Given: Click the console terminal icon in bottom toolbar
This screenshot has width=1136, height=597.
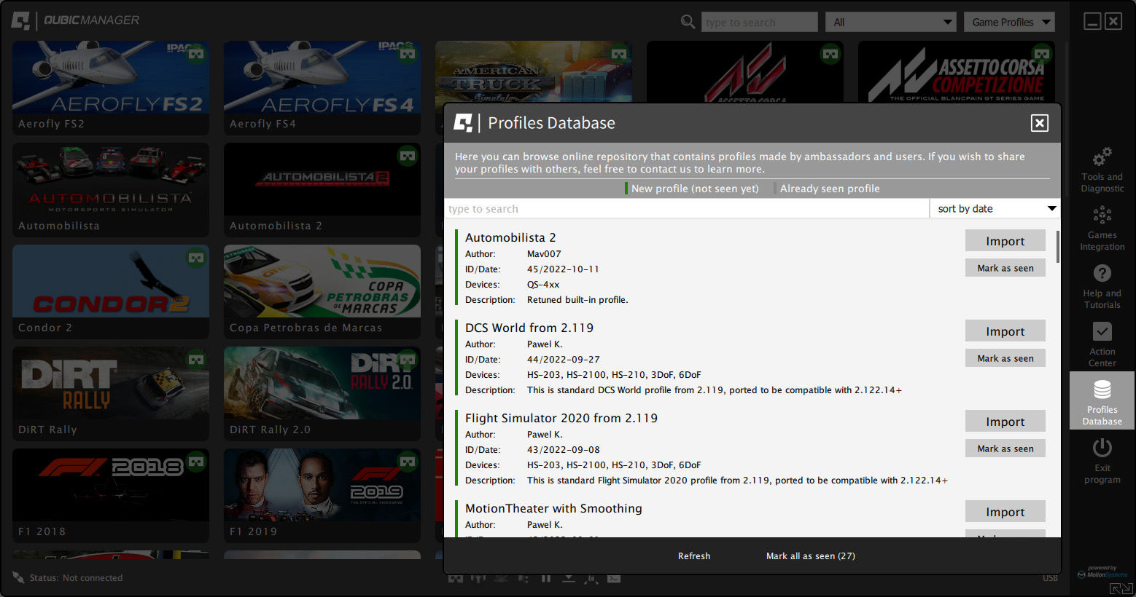Looking at the screenshot, I should coord(614,578).
